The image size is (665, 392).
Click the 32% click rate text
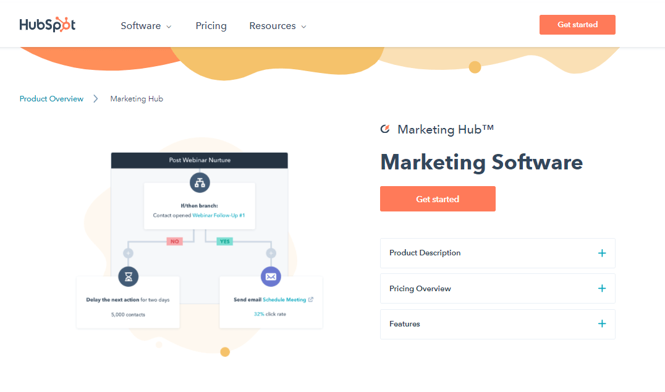point(269,314)
